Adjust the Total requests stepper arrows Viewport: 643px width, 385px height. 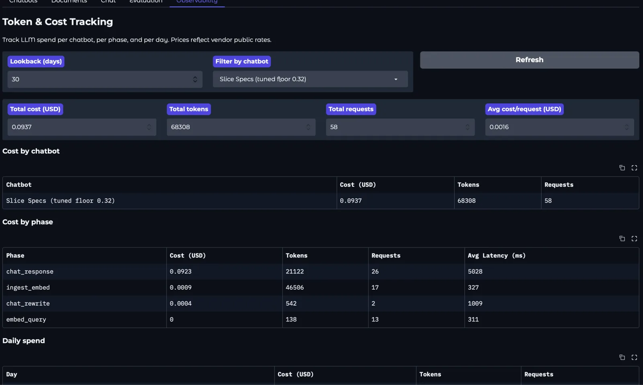click(x=467, y=127)
